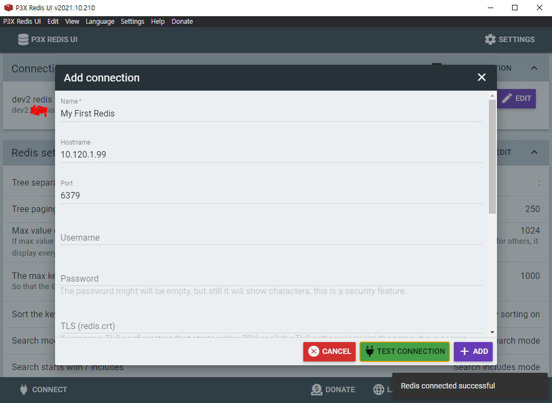The width and height of the screenshot is (552, 403).
Task: Minimize the application window
Action: click(490, 8)
